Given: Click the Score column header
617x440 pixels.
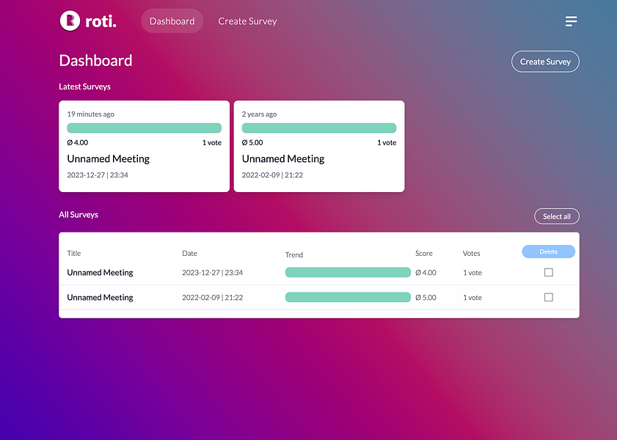Looking at the screenshot, I should (423, 253).
